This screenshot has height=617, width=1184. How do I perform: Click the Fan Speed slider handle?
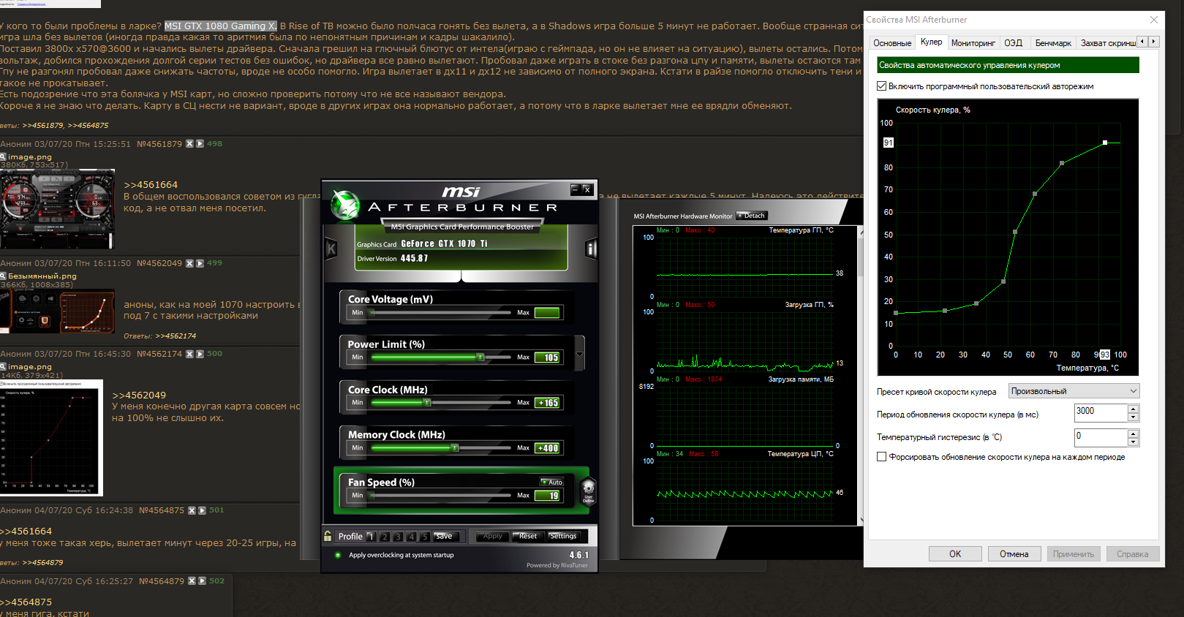pos(372,496)
